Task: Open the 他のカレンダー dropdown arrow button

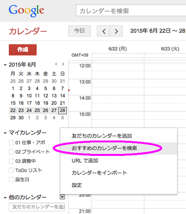Action: [62, 197]
